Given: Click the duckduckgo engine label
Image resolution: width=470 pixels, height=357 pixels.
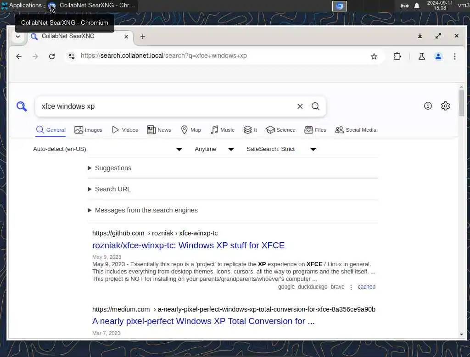Looking at the screenshot, I should coord(313,287).
